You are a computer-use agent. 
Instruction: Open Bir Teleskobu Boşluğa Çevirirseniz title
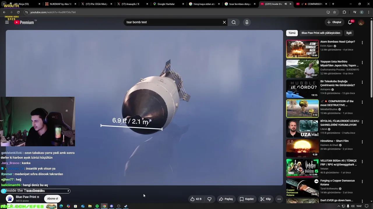pos(338,83)
